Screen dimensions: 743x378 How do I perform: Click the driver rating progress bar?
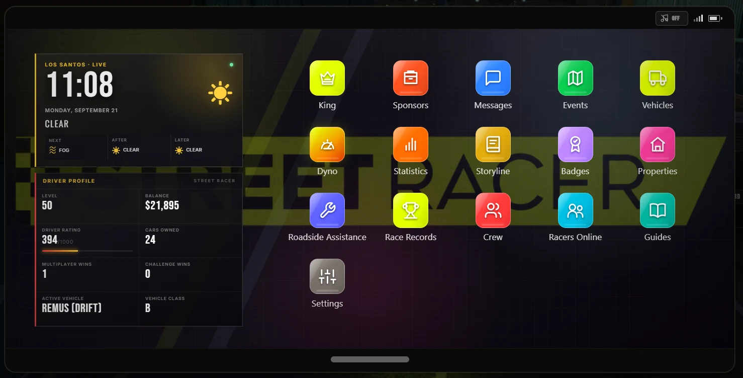tap(87, 251)
